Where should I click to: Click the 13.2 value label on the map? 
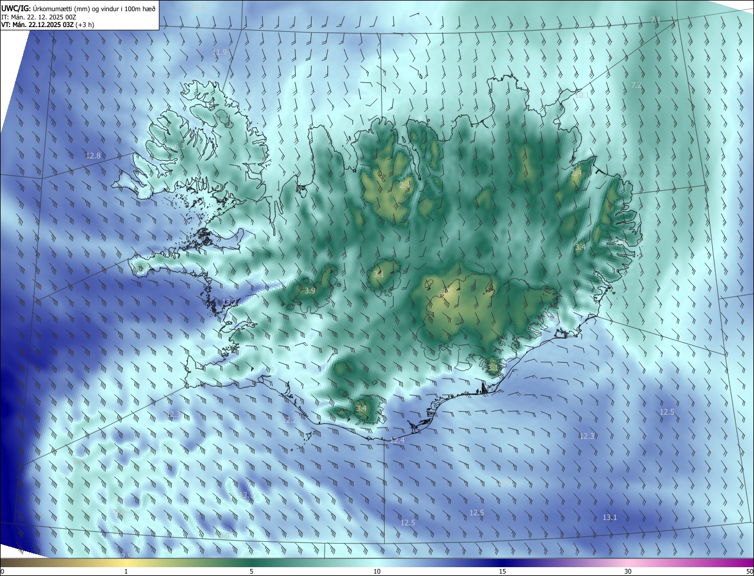(229, 302)
